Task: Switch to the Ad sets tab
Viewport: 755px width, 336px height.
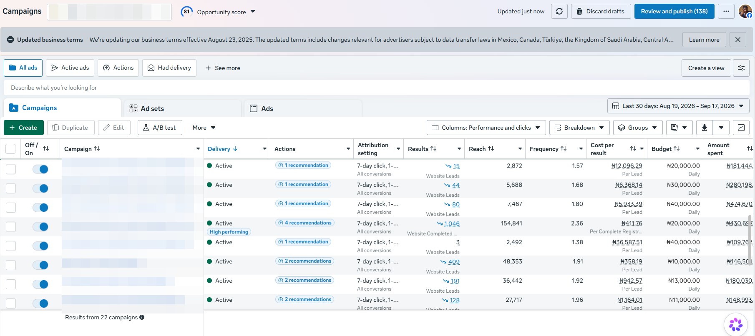Action: 183,108
